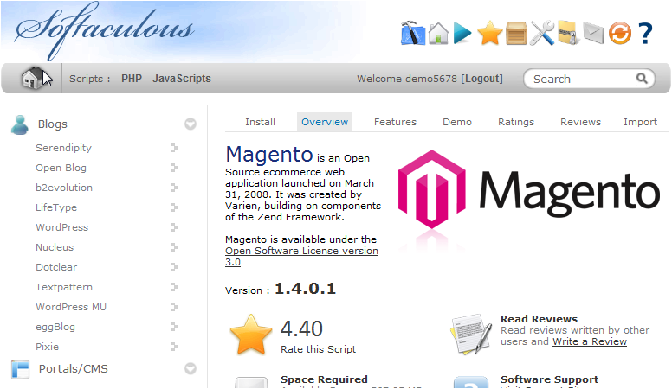Viewport: 672px width, 389px height.
Task: Select b2evolution from the Blogs list
Action: pos(64,188)
